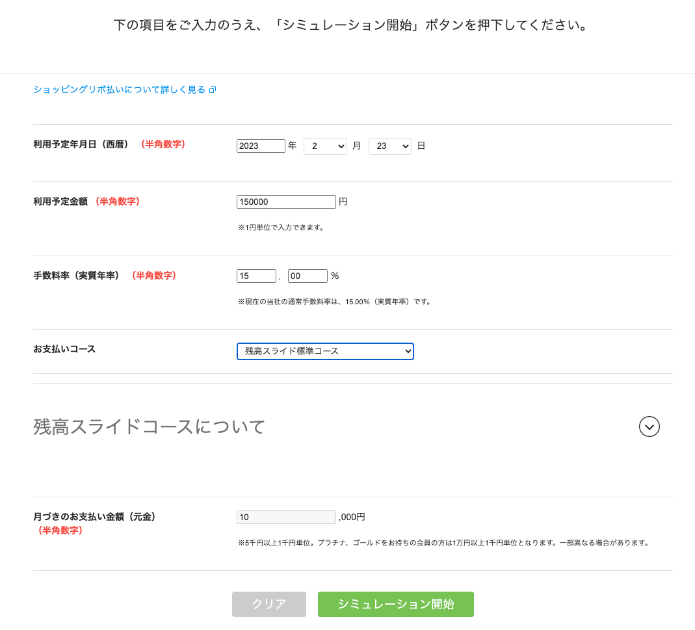
Task: Click the year input containing 2023
Action: 261,146
